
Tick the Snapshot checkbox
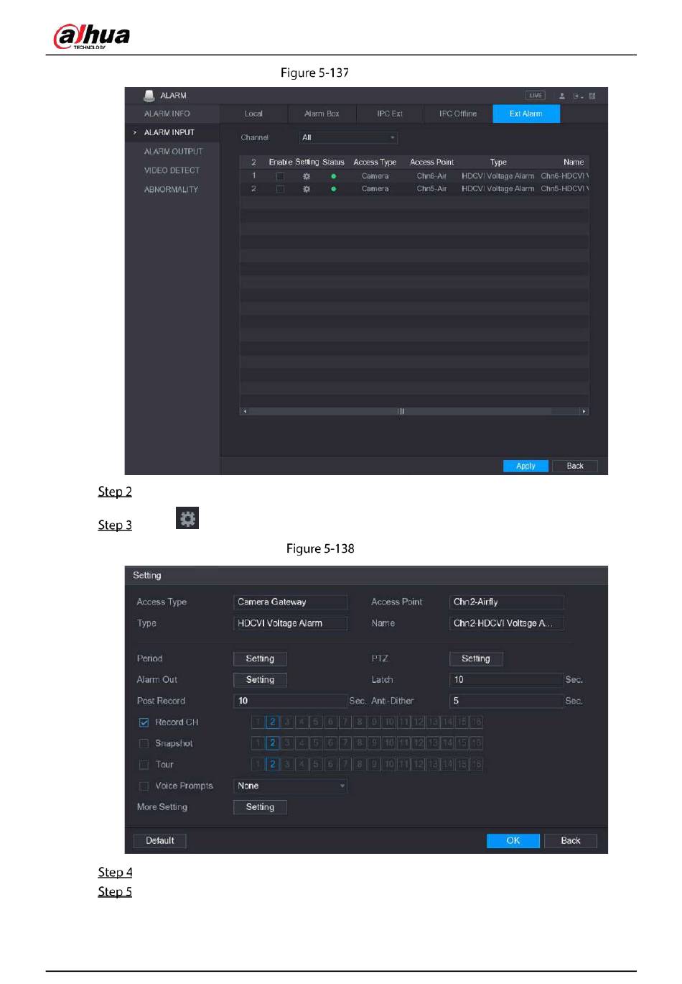144,743
